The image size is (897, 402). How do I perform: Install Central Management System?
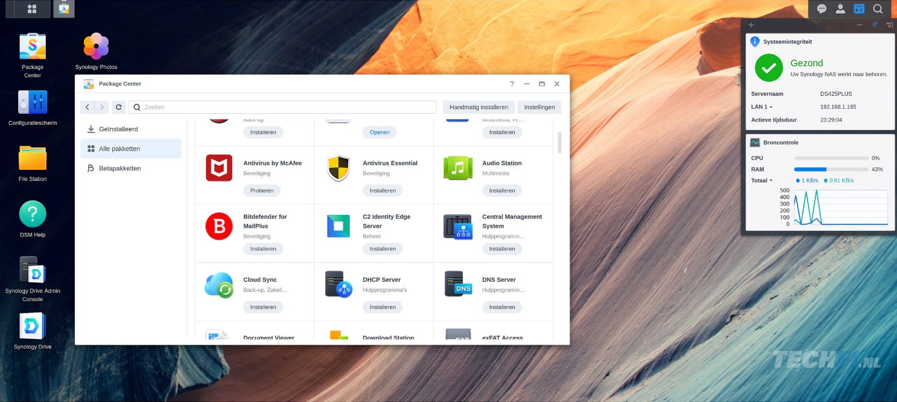(x=502, y=249)
